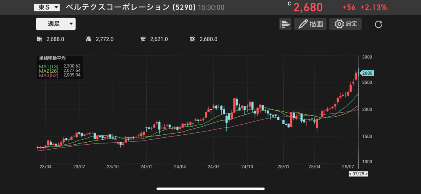Click the 24/07 date axis label
The height and width of the screenshot is (194, 421).
click(x=214, y=166)
